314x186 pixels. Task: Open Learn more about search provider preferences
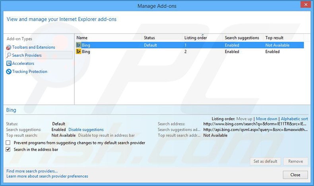point(47,176)
